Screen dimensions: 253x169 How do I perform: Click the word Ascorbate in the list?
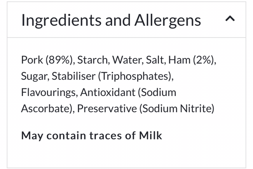[x=46, y=109]
